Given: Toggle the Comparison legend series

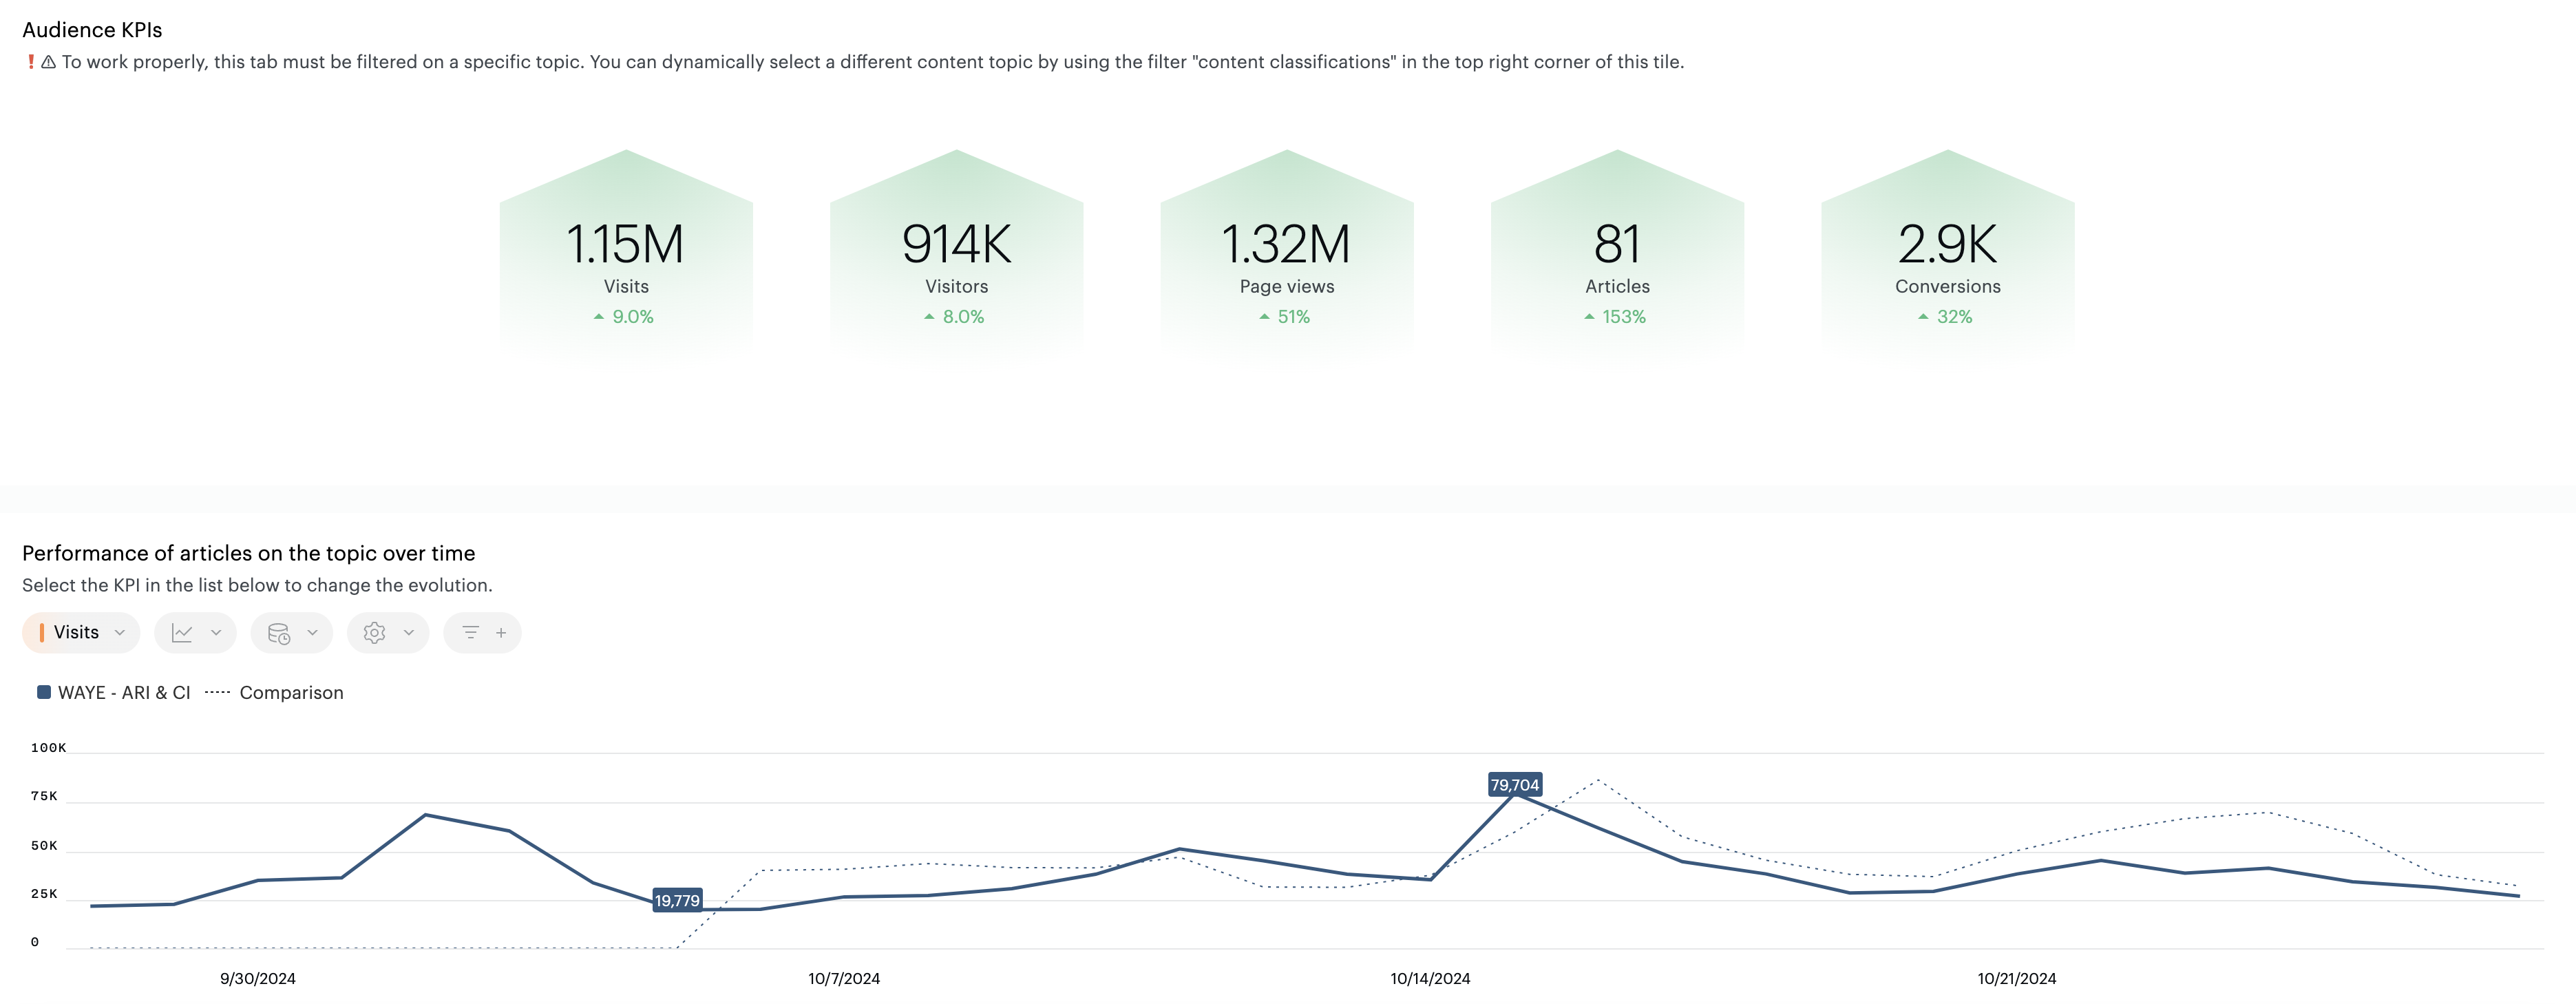Looking at the screenshot, I should pos(290,693).
